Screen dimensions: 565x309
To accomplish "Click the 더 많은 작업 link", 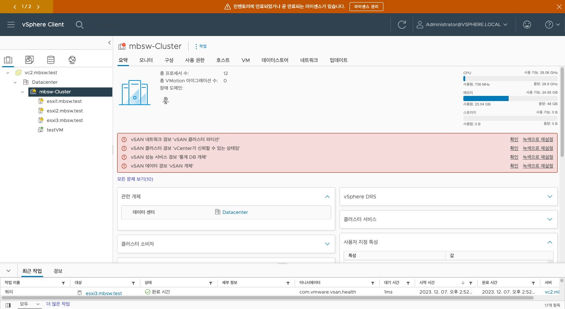I will [x=58, y=304].
